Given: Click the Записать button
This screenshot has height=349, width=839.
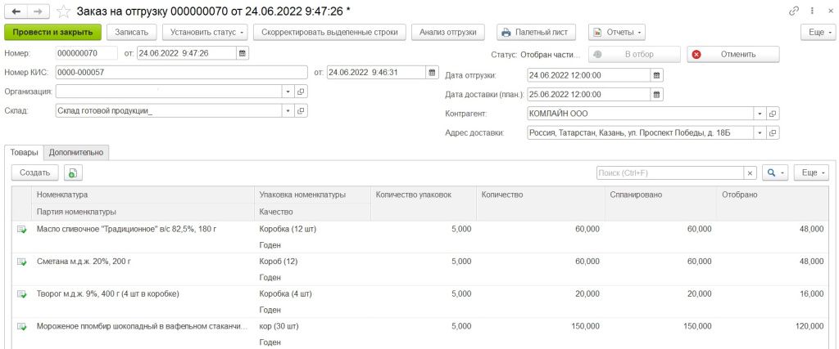Looking at the screenshot, I should (x=132, y=32).
